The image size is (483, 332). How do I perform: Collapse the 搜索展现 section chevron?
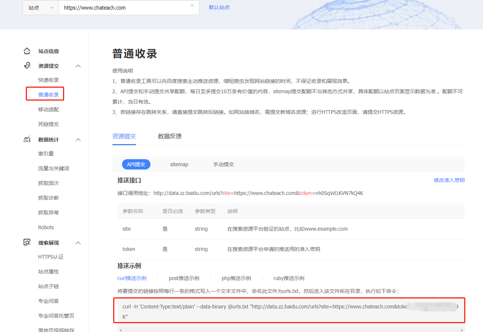pos(78,243)
